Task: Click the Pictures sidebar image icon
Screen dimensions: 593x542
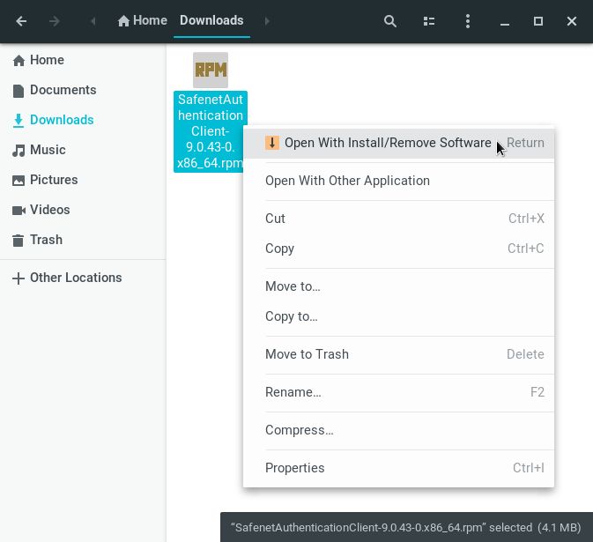Action: pos(19,181)
